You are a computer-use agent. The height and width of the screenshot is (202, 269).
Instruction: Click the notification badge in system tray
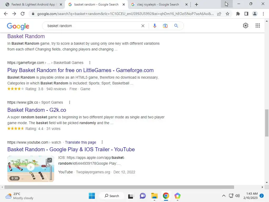[262, 196]
